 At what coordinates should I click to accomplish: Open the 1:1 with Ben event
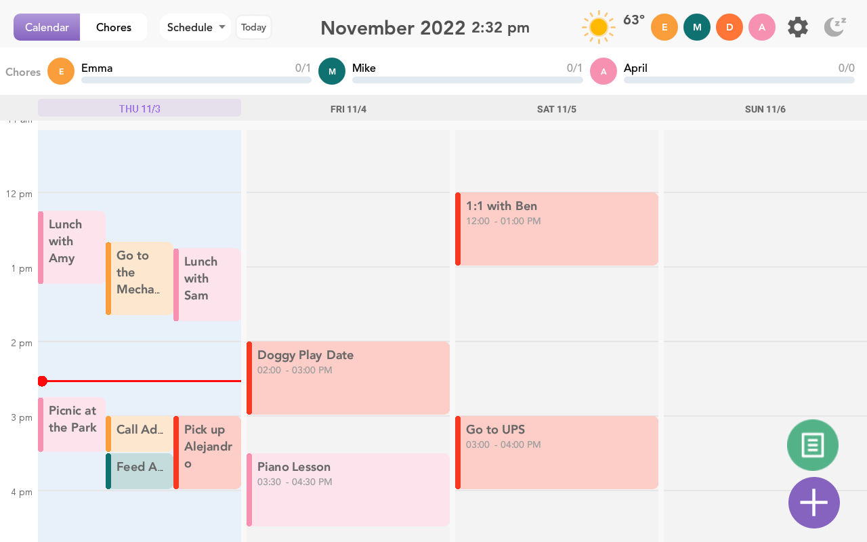(x=557, y=228)
